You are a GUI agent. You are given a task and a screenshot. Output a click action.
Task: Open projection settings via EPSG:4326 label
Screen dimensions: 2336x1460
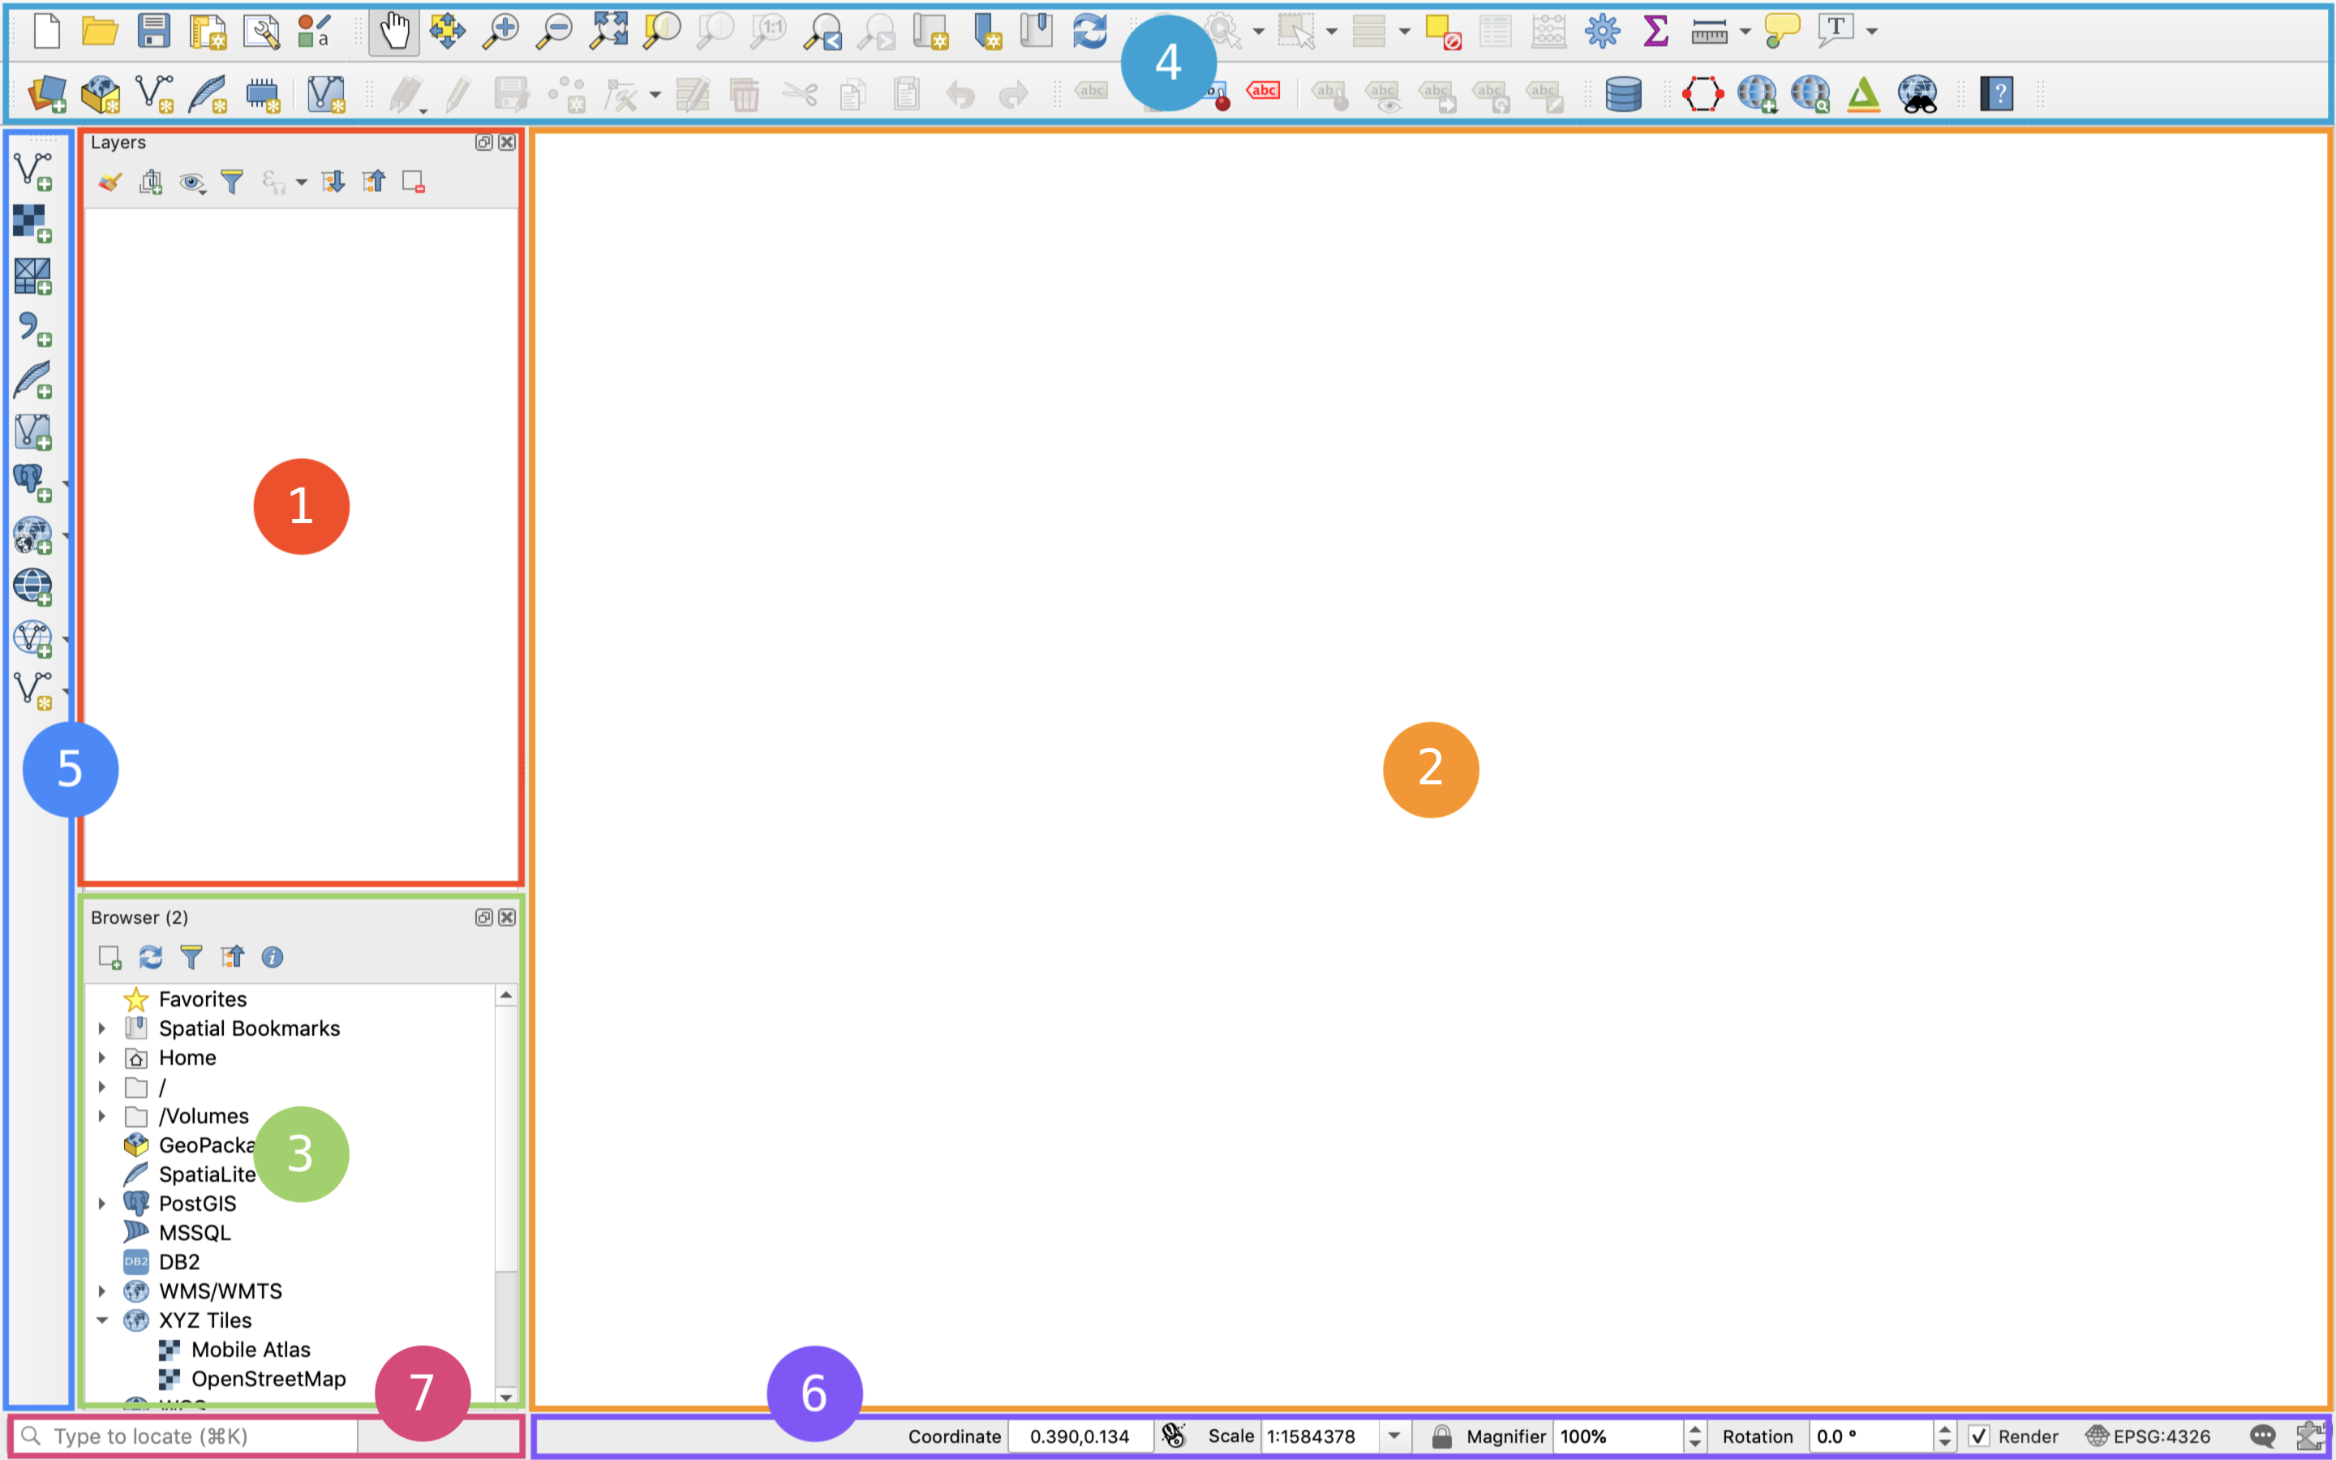[x=2162, y=1436]
